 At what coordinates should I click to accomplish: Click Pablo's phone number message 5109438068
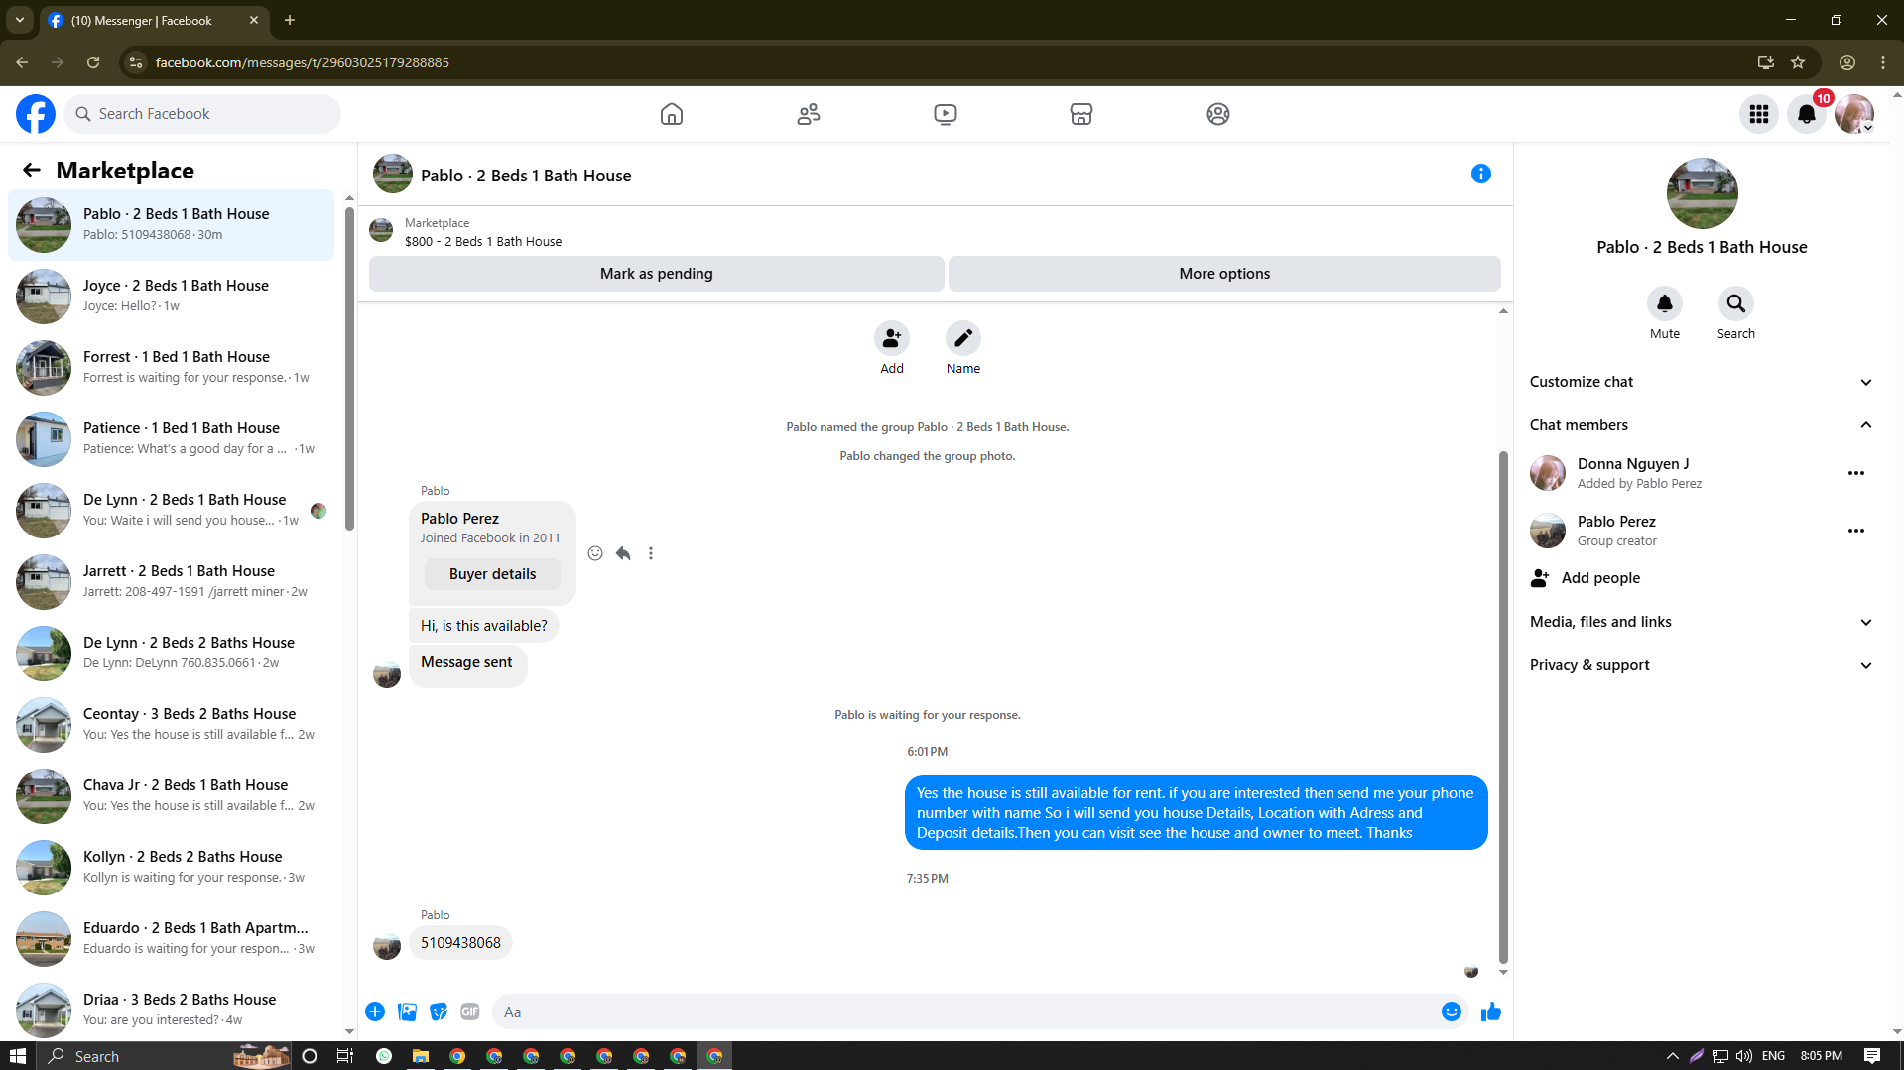(460, 943)
